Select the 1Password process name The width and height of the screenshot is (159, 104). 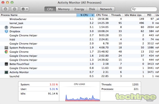(x=16, y=27)
